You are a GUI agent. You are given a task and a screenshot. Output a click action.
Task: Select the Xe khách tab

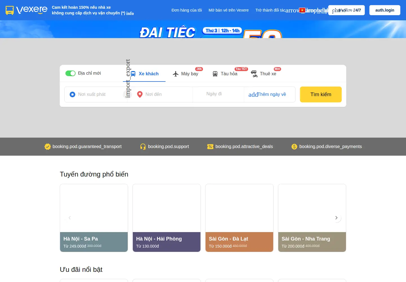click(x=144, y=74)
